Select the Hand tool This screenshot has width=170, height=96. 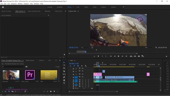[64, 80]
